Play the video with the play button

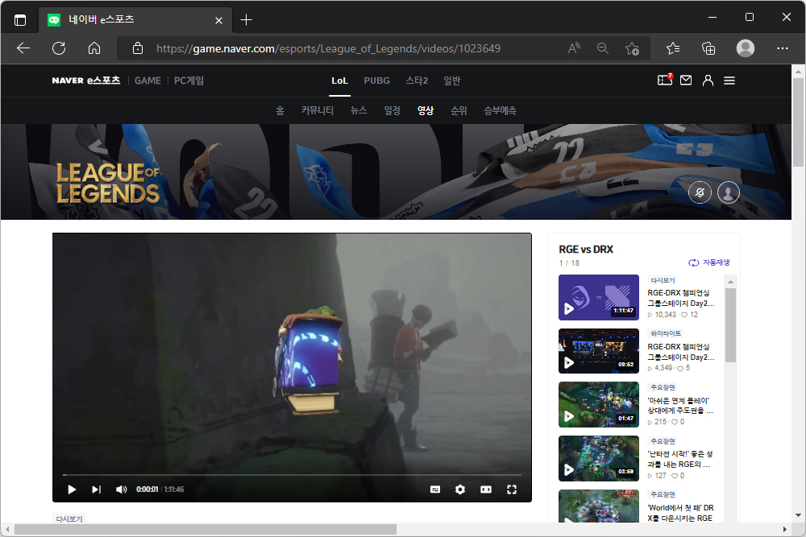(x=72, y=489)
